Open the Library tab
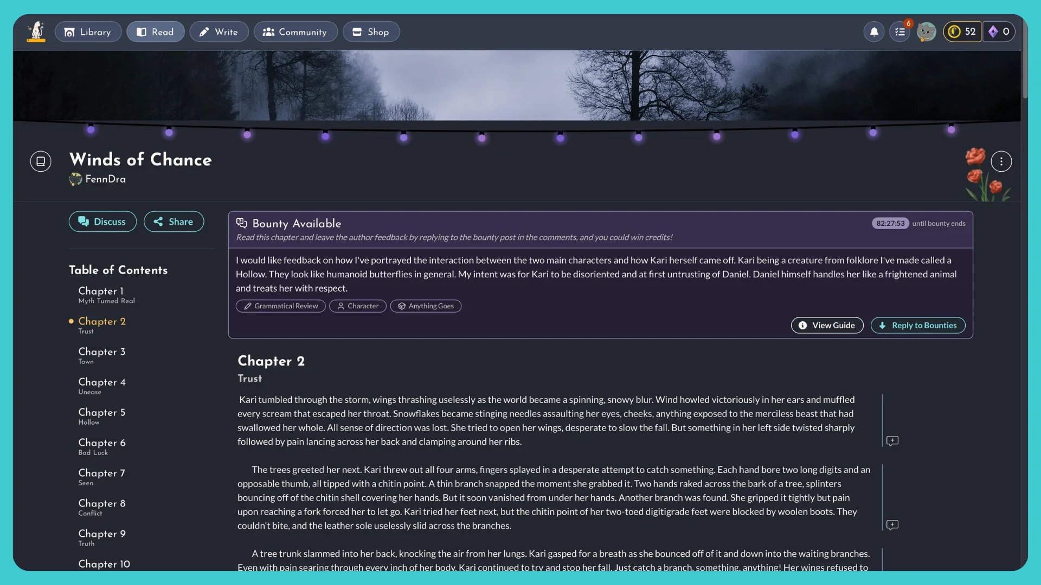 coord(88,32)
